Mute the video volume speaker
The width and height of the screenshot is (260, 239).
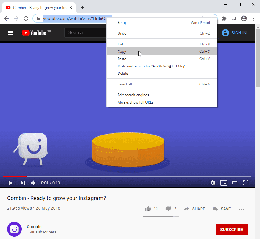33,183
